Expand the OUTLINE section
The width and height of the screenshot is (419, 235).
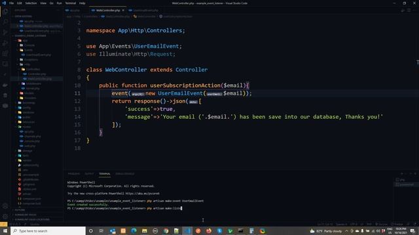click(x=20, y=210)
